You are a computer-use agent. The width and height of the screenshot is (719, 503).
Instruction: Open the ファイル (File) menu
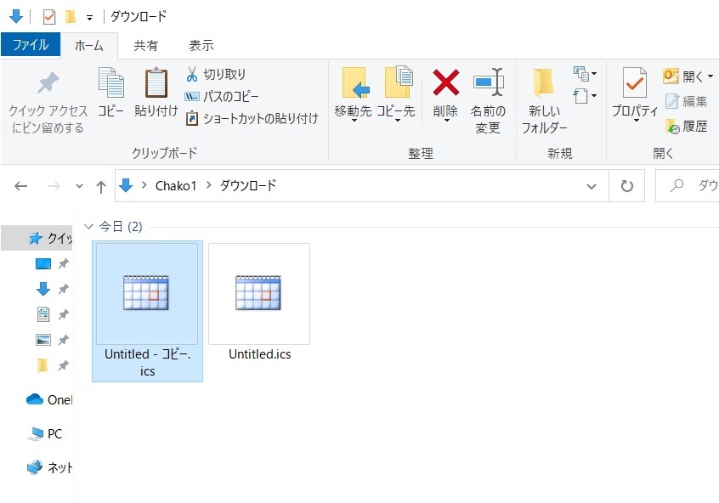(x=31, y=45)
